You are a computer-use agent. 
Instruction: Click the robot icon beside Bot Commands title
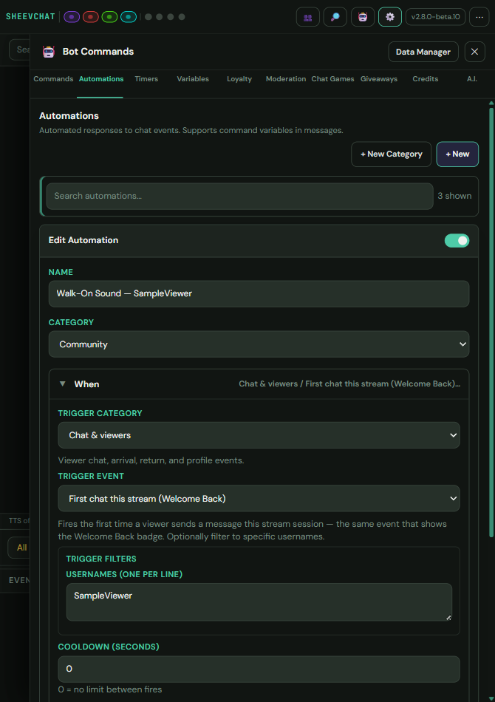coord(48,52)
